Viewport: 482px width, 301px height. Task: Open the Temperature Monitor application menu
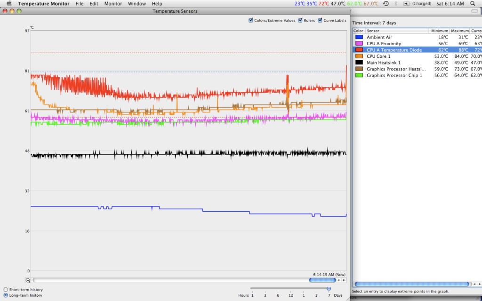click(43, 4)
